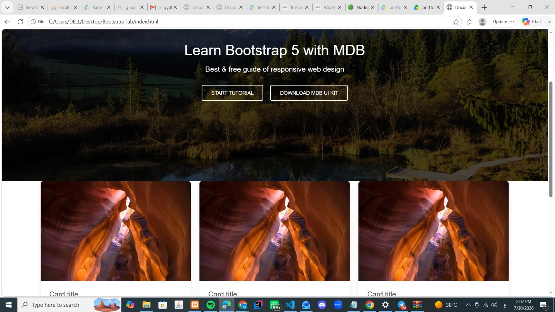Open the notification center icon

tap(544, 305)
